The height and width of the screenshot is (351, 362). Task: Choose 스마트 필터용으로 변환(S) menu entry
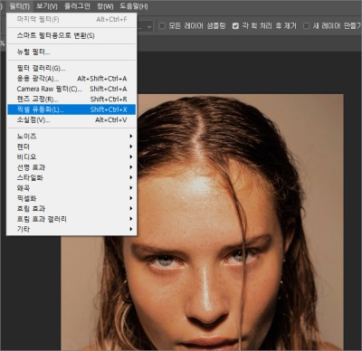pyautogui.click(x=71, y=35)
